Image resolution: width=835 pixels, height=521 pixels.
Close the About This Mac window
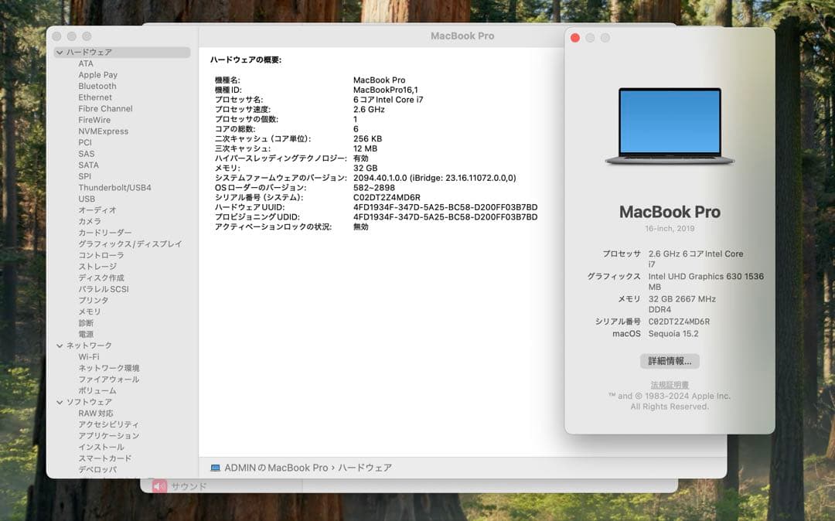(575, 38)
